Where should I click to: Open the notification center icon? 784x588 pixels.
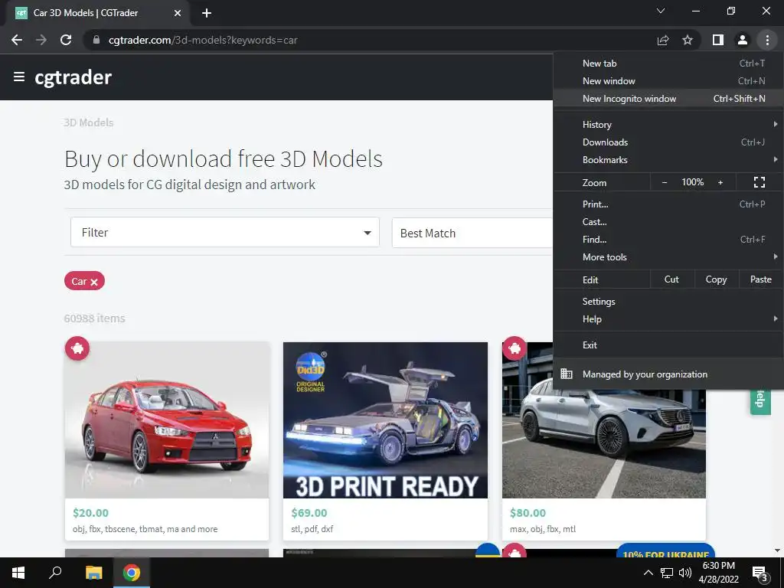759,574
